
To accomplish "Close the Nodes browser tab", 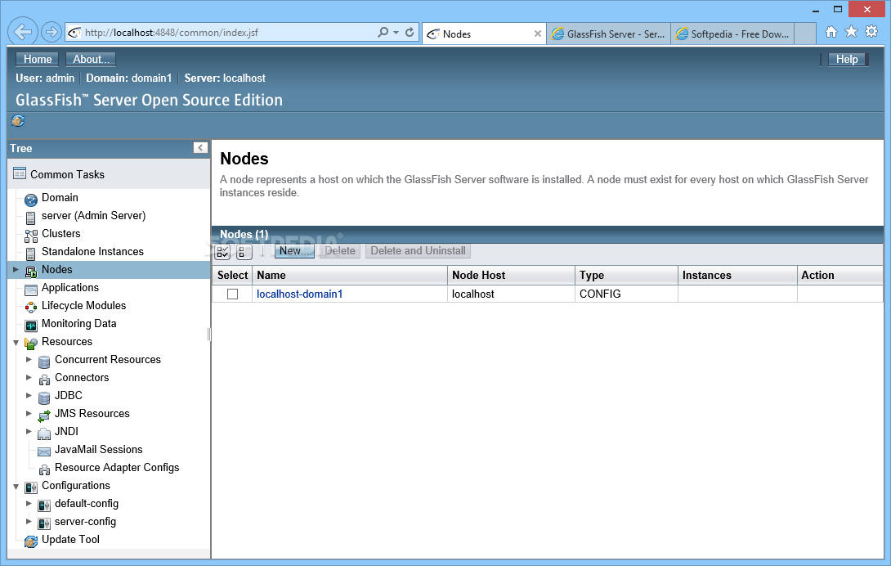I will click(x=538, y=34).
